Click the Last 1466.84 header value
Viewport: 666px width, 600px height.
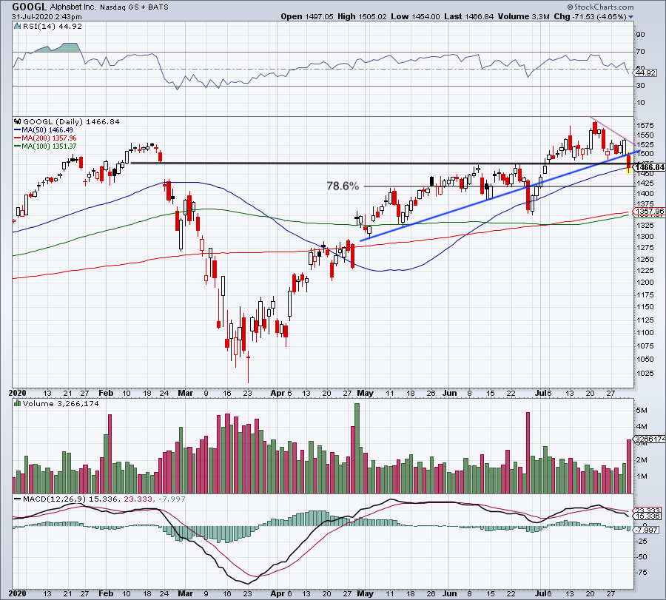[x=469, y=16]
